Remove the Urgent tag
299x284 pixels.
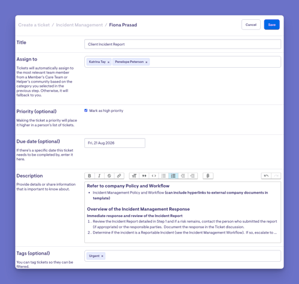(102, 256)
